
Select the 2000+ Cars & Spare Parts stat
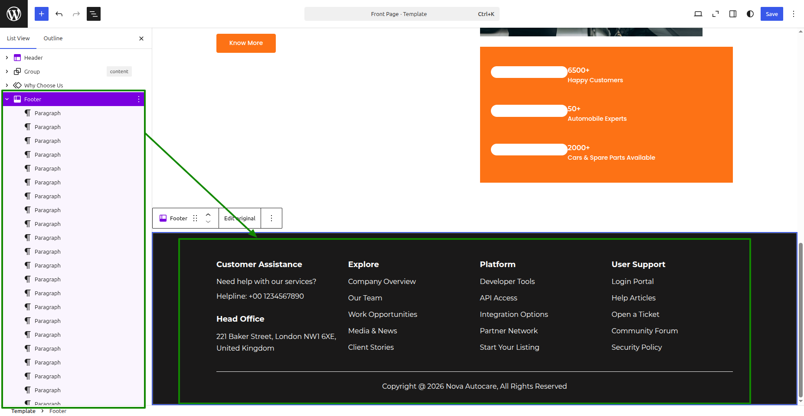611,152
